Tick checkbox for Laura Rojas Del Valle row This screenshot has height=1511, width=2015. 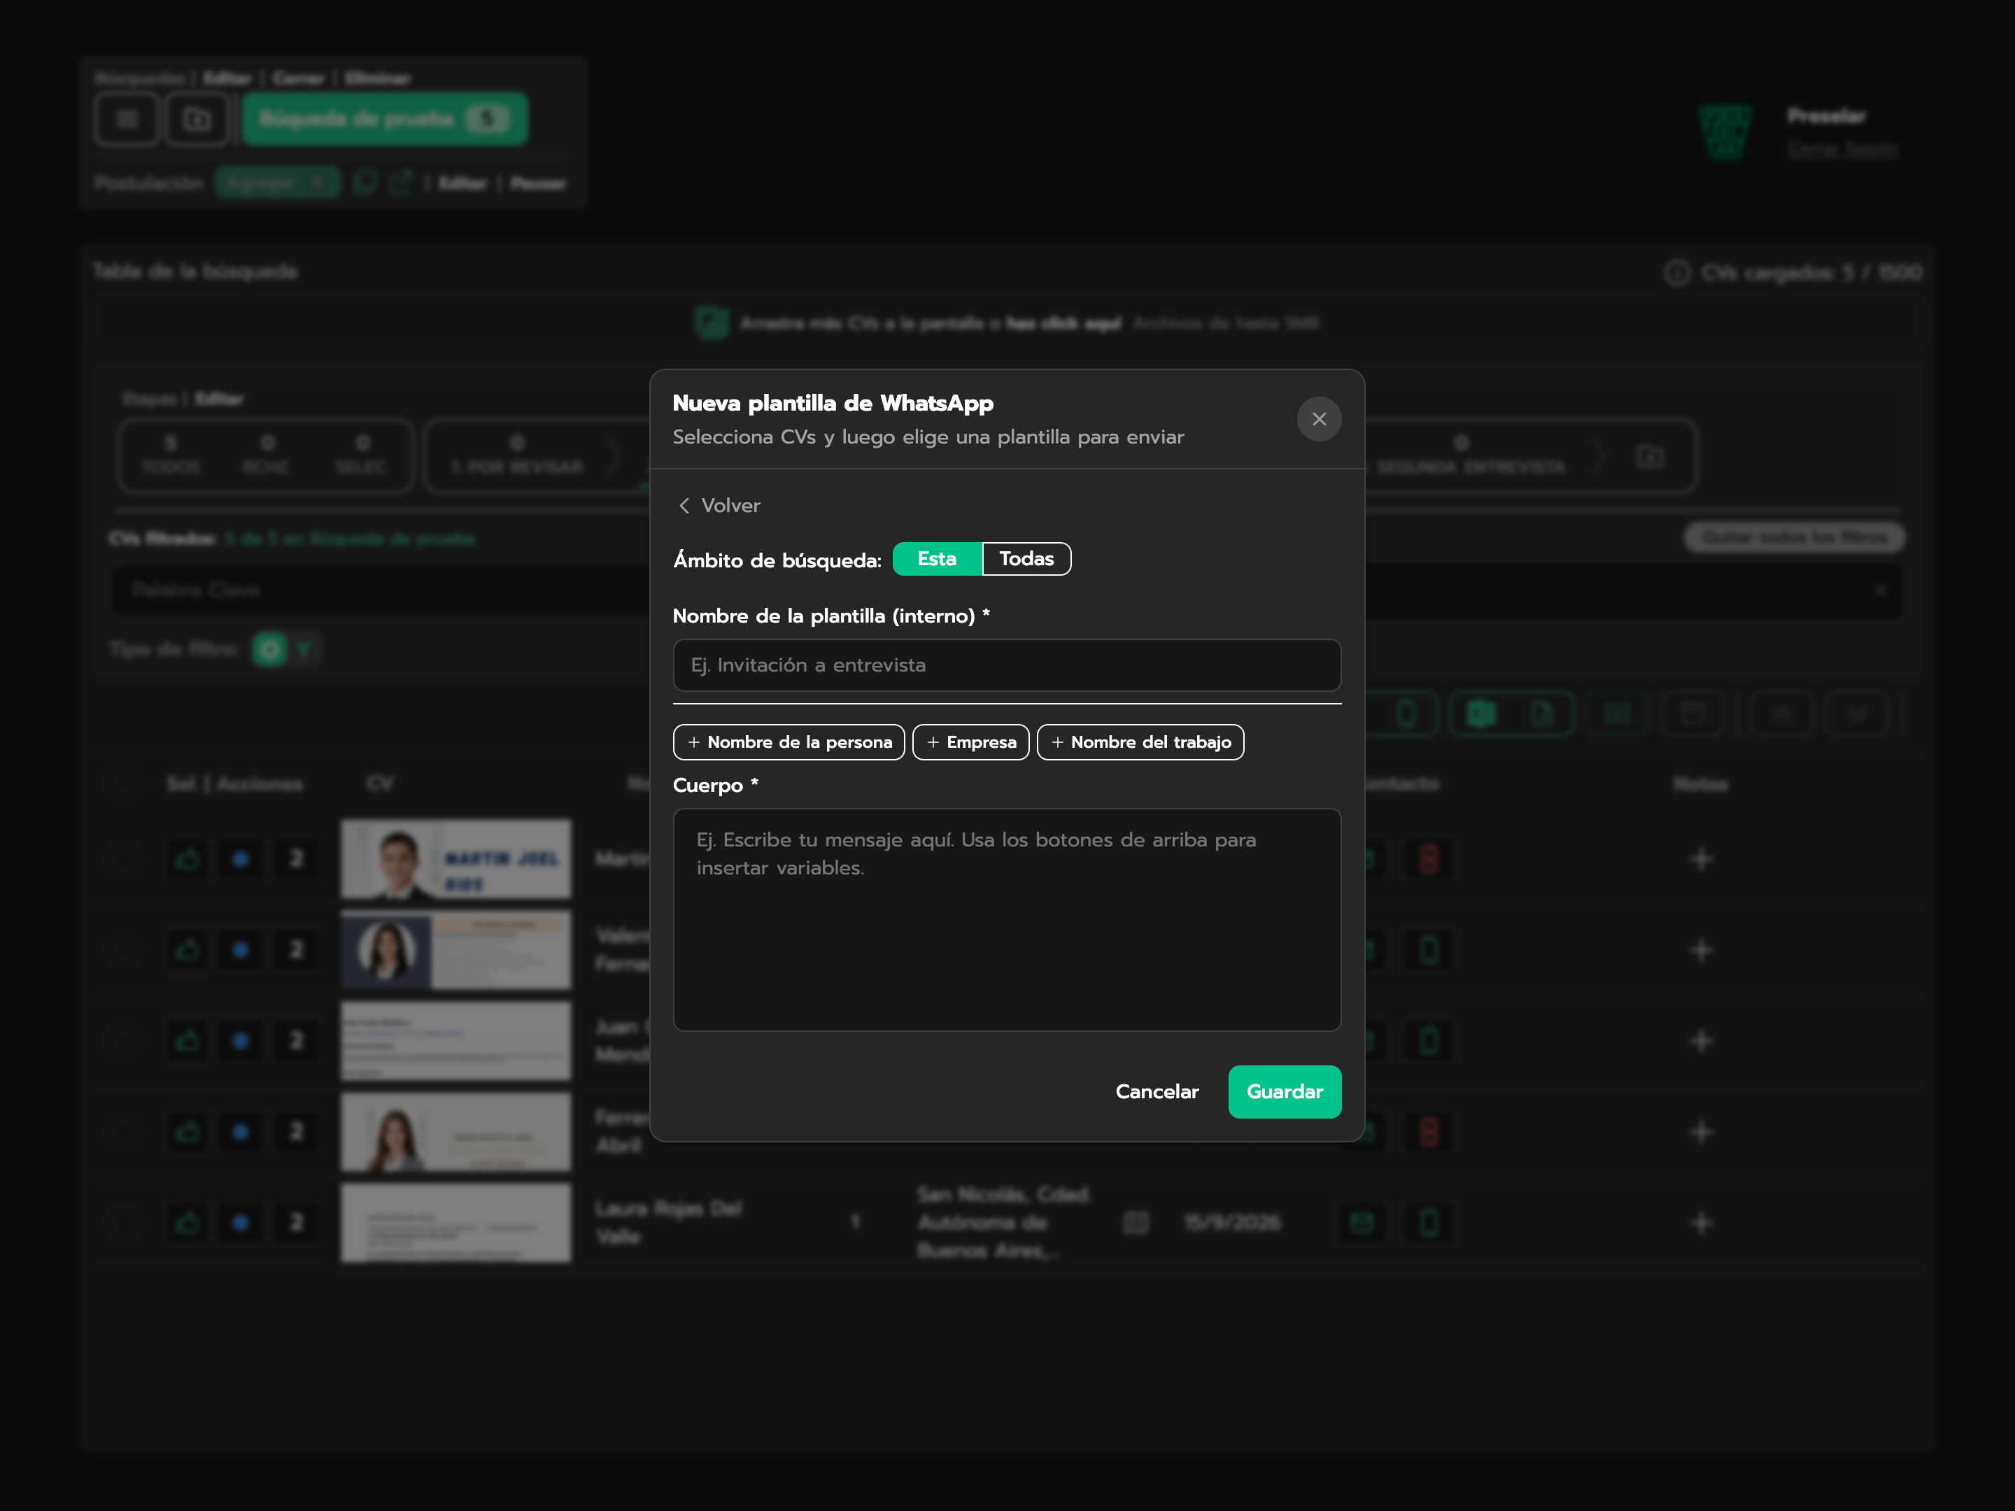122,1222
